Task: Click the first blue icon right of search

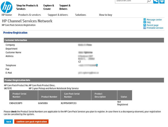Action: coord(156,1)
